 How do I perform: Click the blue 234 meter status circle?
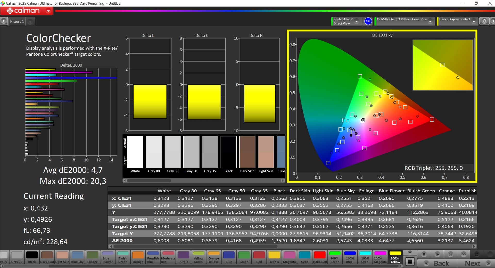click(368, 21)
